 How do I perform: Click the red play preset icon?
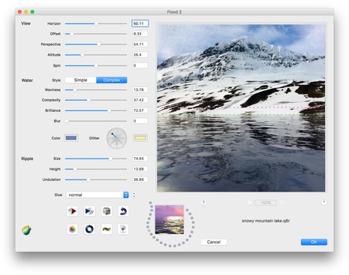coord(72,211)
